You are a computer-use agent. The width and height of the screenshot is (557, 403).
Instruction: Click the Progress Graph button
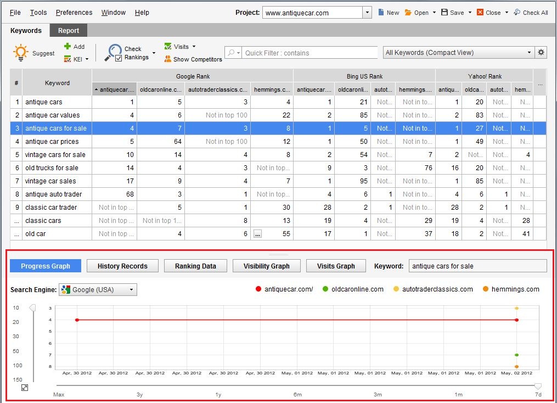[x=46, y=266]
